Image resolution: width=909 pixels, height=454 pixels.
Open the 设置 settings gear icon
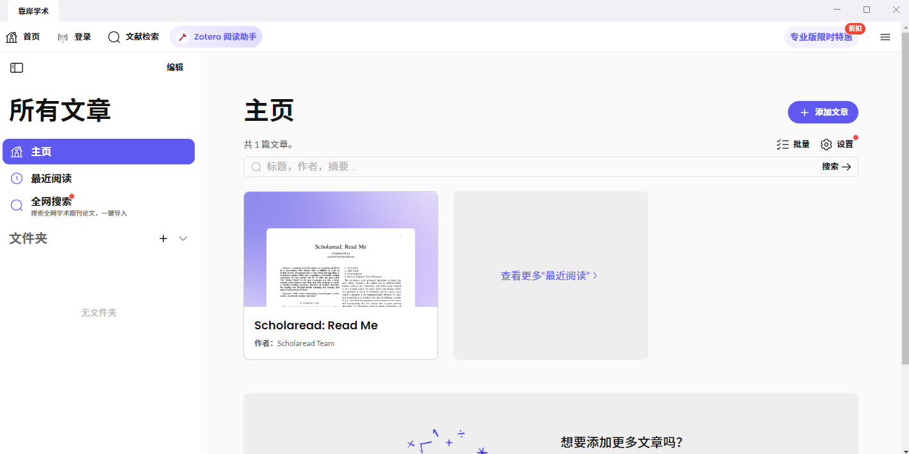coord(826,144)
